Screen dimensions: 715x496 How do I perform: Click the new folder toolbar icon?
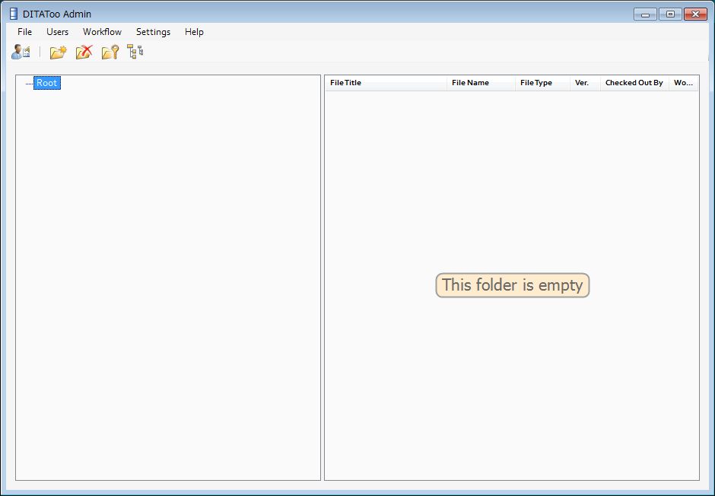coord(58,52)
